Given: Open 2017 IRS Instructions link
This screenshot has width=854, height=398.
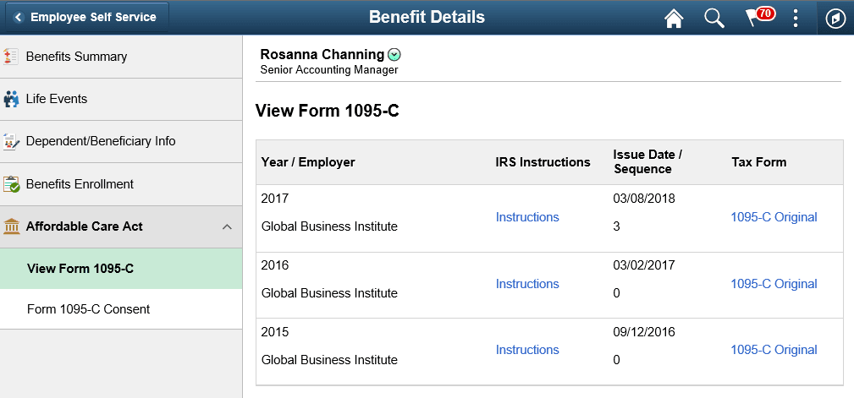Looking at the screenshot, I should point(527,217).
